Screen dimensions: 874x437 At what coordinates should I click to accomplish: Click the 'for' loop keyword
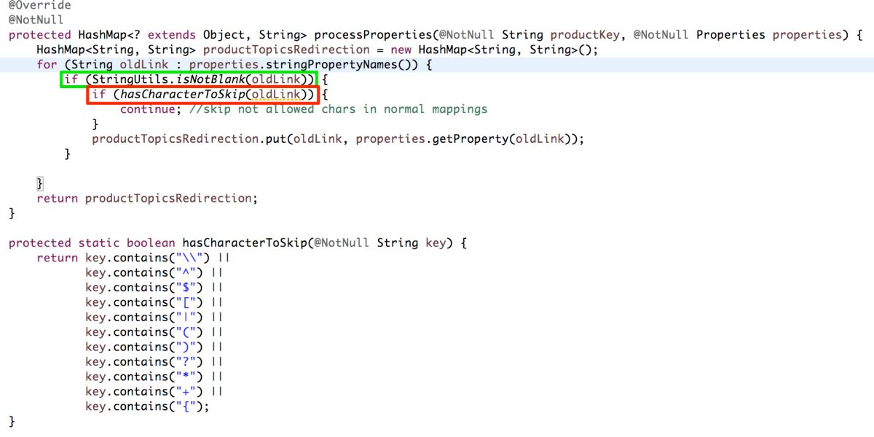click(46, 65)
